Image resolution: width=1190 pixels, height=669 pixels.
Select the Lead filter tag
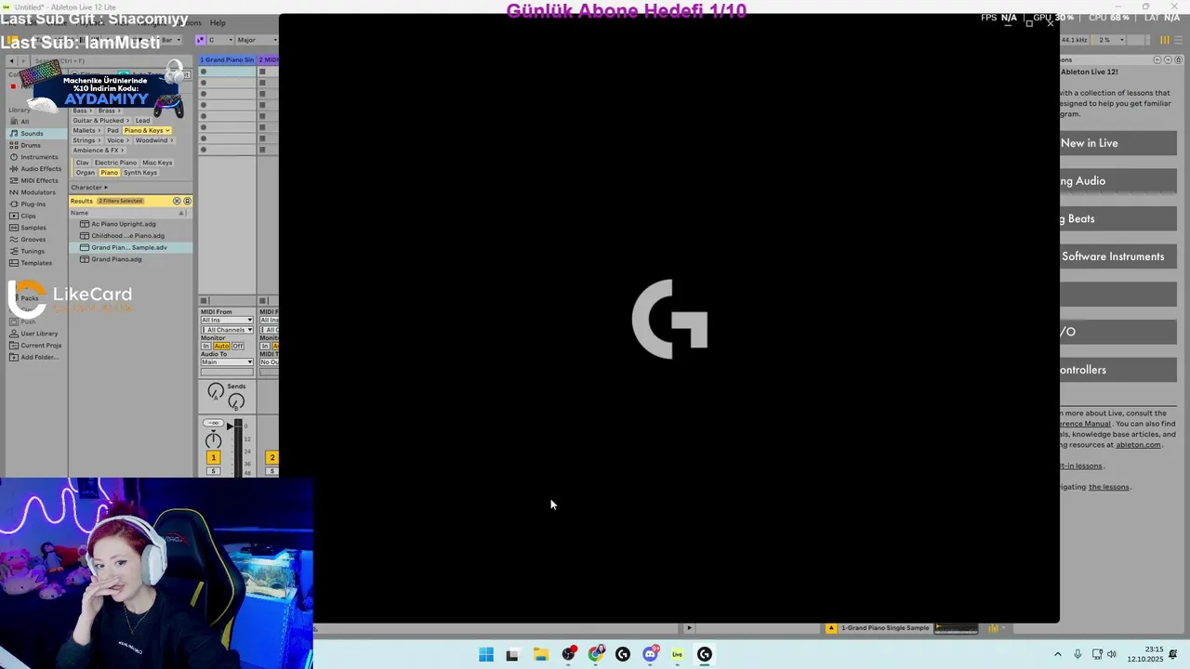tap(142, 121)
